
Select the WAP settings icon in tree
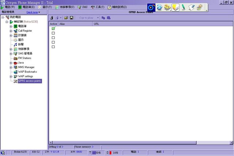tap(15, 77)
